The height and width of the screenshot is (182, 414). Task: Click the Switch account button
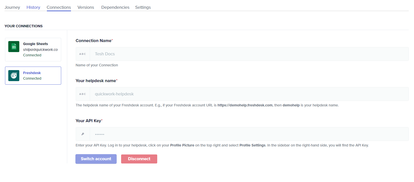pos(96,159)
